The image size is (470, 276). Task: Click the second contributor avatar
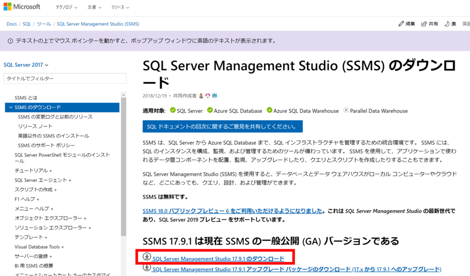click(208, 96)
